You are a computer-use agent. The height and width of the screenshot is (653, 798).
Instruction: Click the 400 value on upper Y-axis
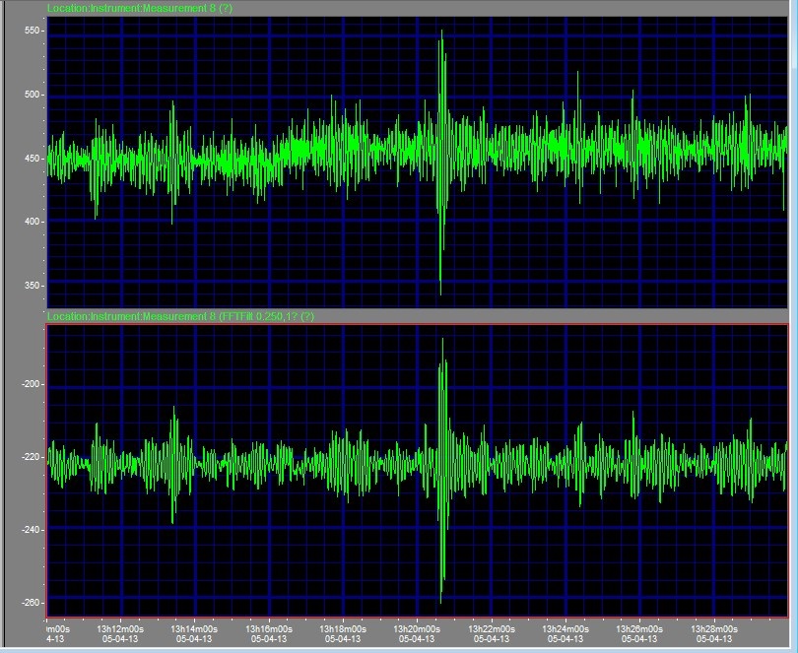pyautogui.click(x=33, y=223)
